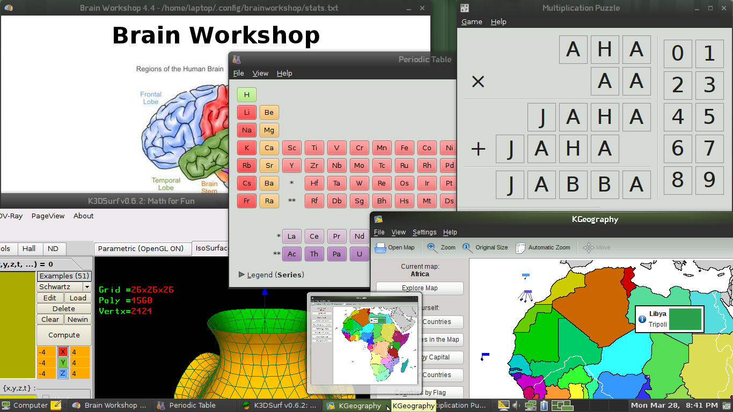Click the Compute button in K3DSurf
Image resolution: width=733 pixels, height=412 pixels.
[x=64, y=335]
